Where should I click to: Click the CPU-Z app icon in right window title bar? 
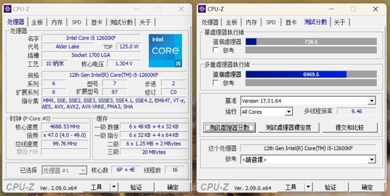(x=202, y=9)
